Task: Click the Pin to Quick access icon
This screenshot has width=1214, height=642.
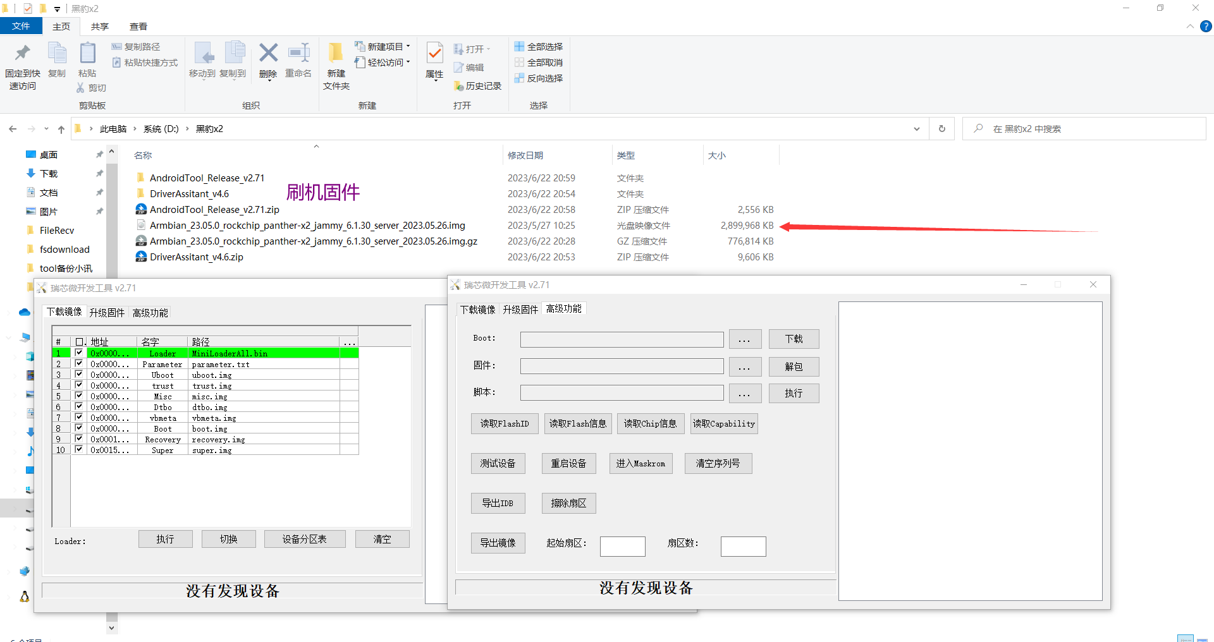Action: click(23, 54)
